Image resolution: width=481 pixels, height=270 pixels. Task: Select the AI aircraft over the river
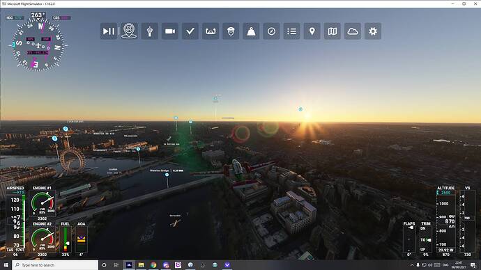(175, 223)
